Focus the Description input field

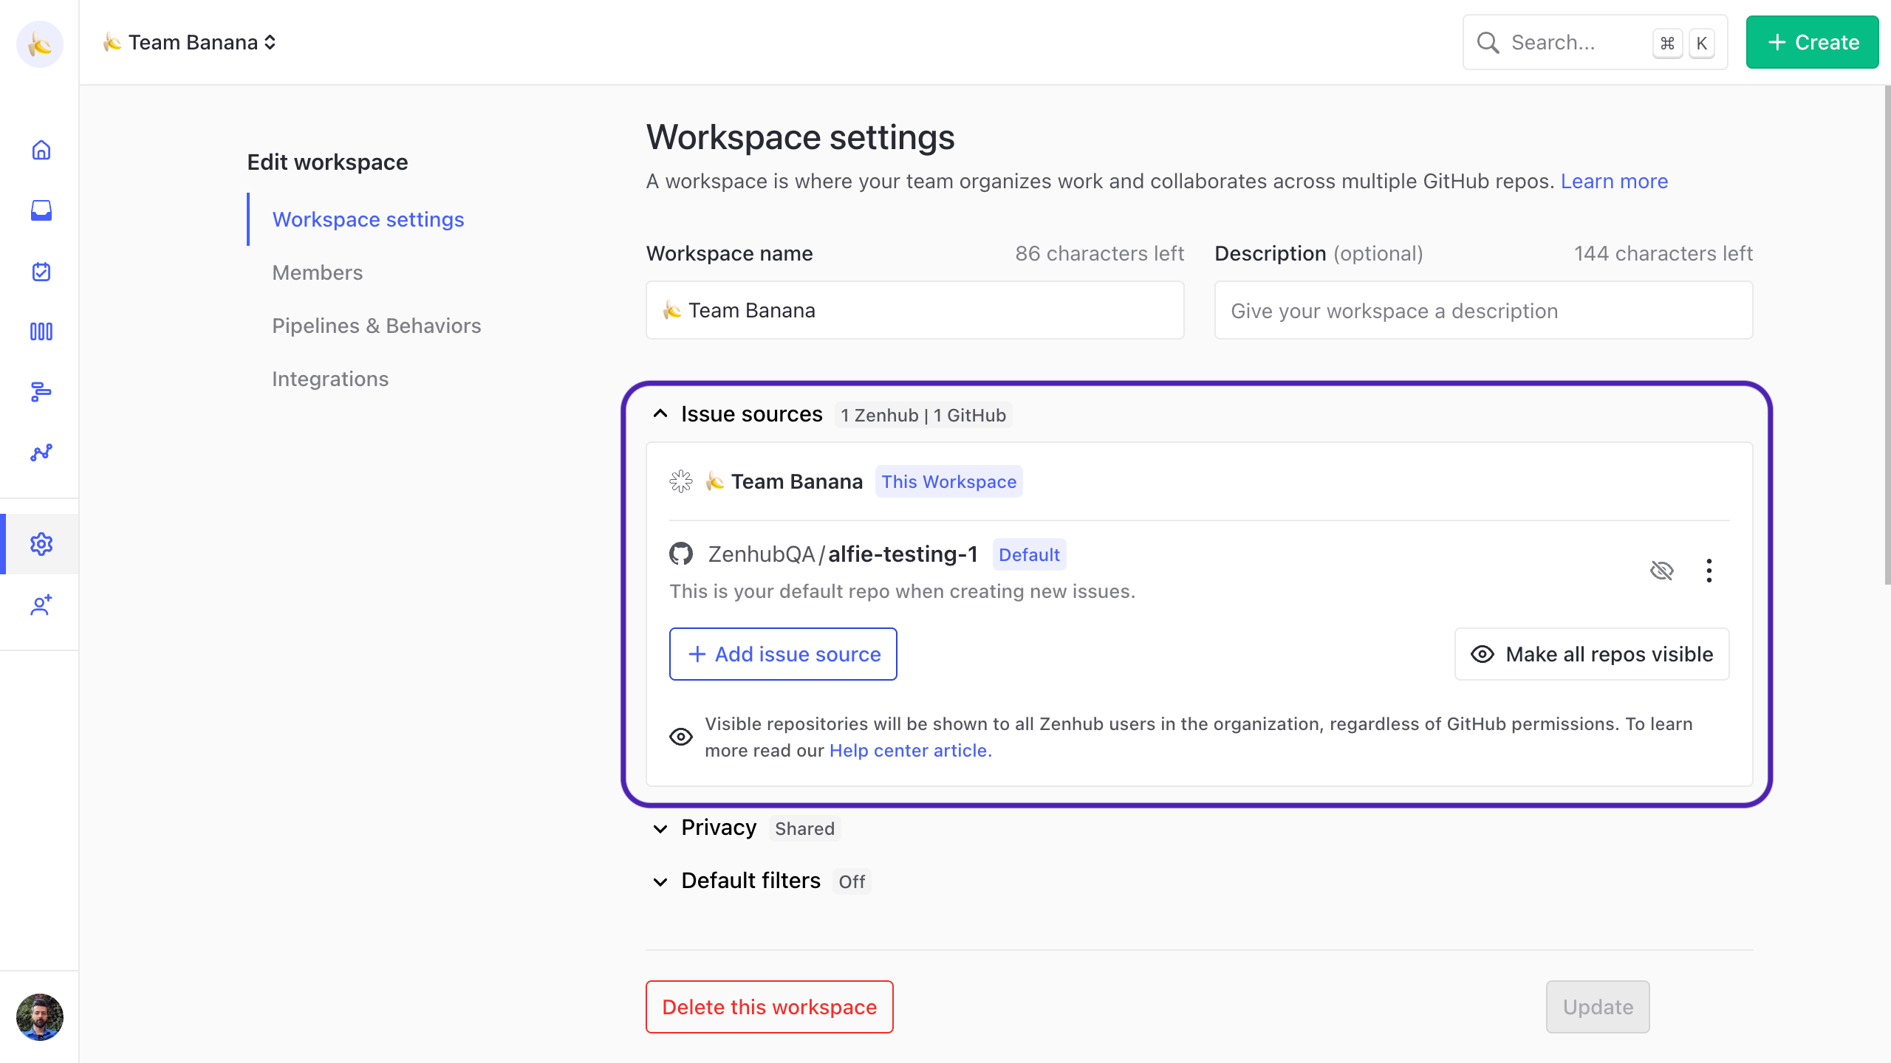point(1484,310)
